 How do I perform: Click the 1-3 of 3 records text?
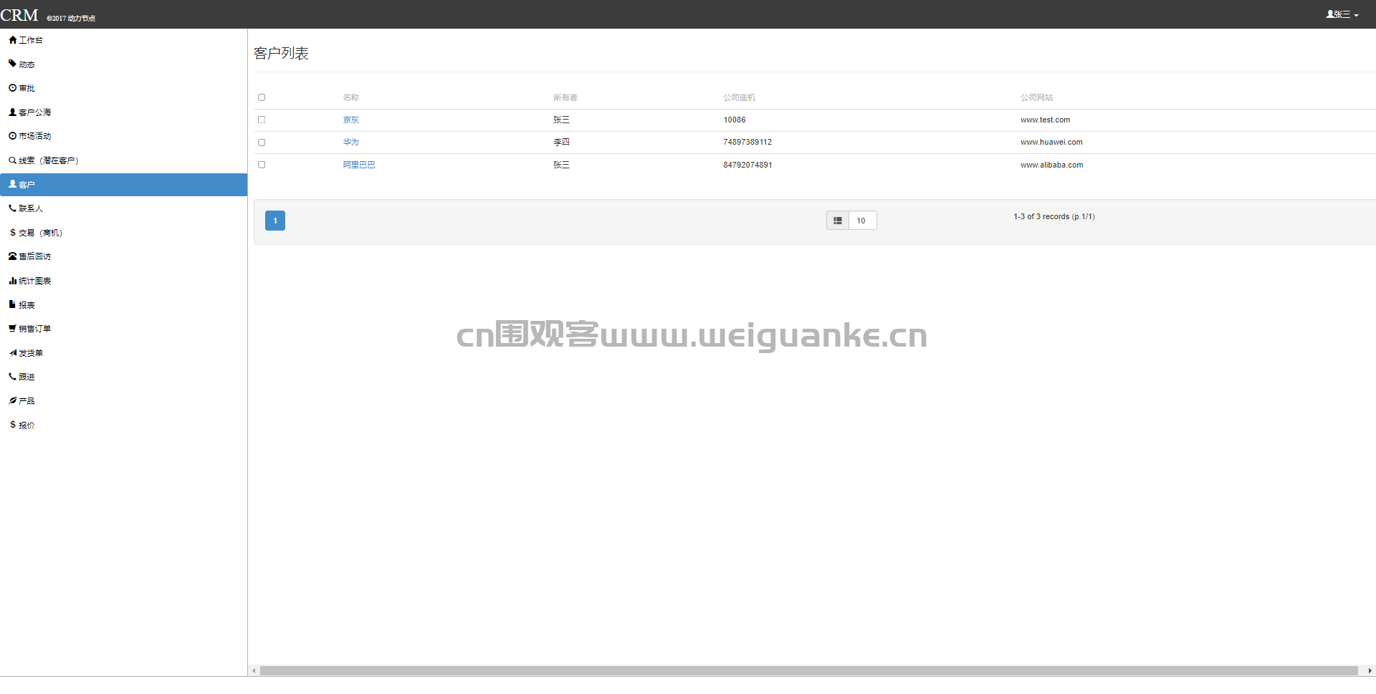coord(1054,216)
